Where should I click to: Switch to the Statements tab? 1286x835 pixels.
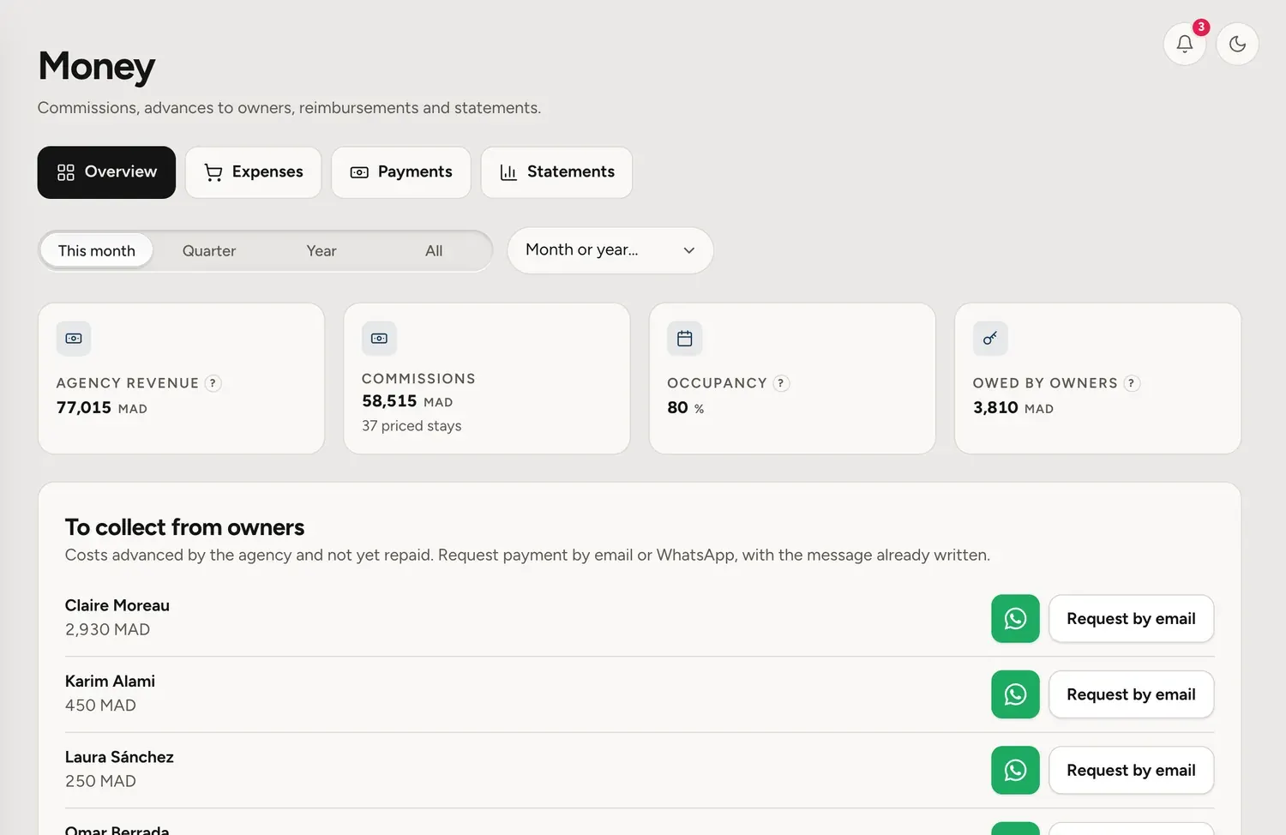pos(556,172)
